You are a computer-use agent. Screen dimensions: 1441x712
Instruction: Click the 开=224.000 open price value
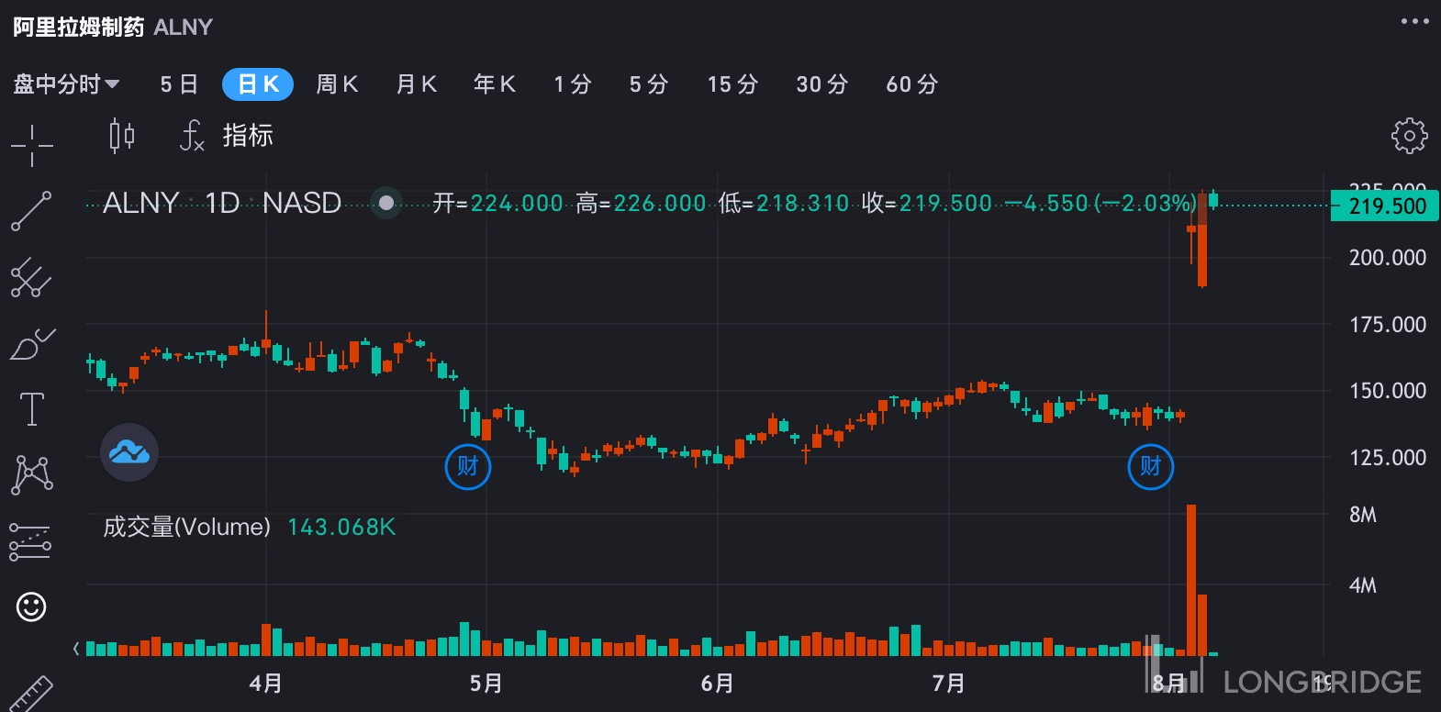(498, 203)
